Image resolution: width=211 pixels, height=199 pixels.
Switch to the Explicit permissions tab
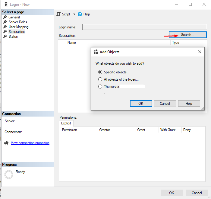coord(66,123)
